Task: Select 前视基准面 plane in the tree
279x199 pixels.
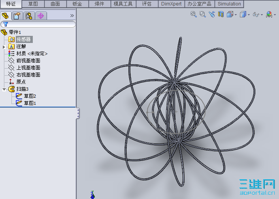Action: pyautogui.click(x=28, y=61)
